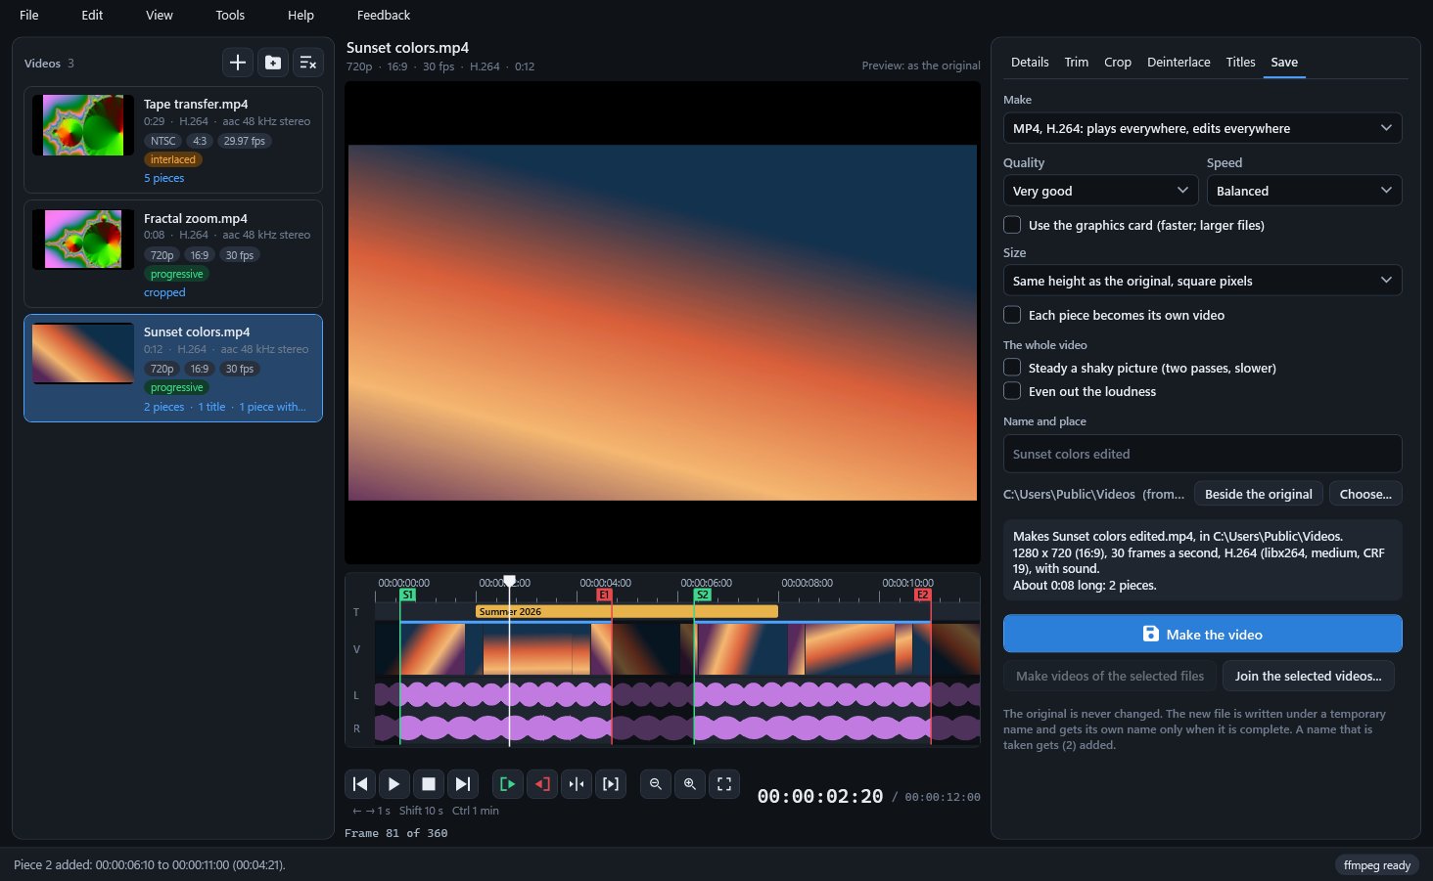Jump to end of the video
The width and height of the screenshot is (1433, 881).
tap(463, 784)
